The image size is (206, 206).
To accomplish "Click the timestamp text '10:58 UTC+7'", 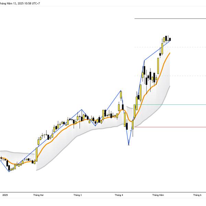I will (32, 3).
